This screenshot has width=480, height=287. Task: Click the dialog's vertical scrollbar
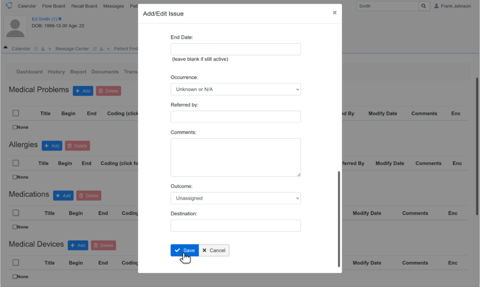point(338,216)
